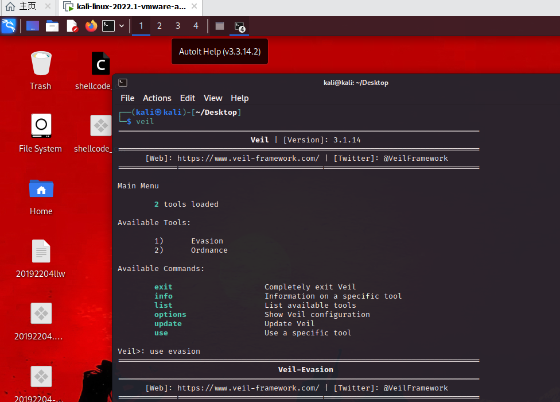Screen dimensions: 560x402
Task: Click the VMware home tab 主页
Action: coord(28,6)
